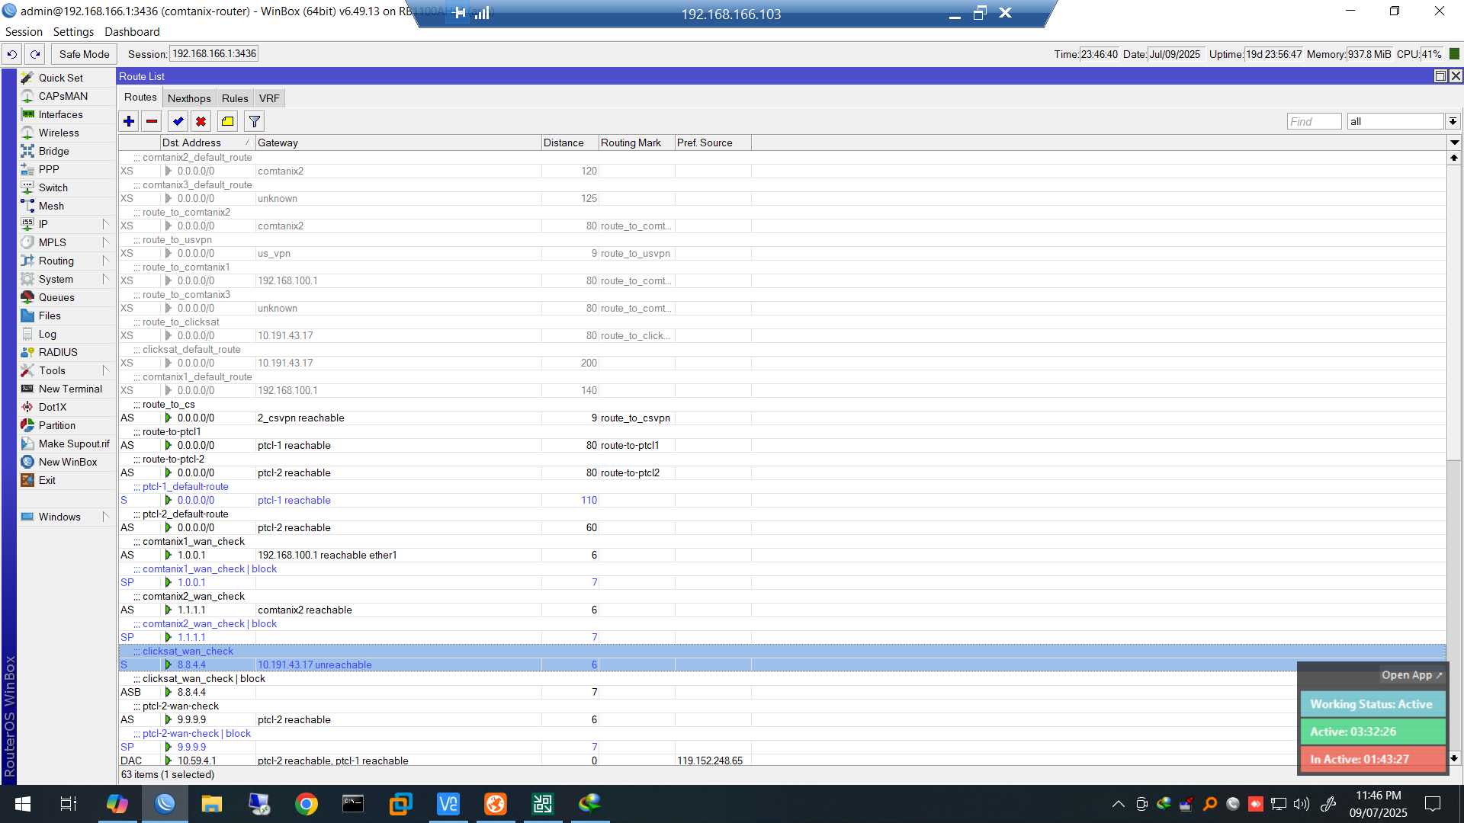Screen dimensions: 1464x823
Task: Click the Undo arrow icon
Action: click(x=12, y=54)
